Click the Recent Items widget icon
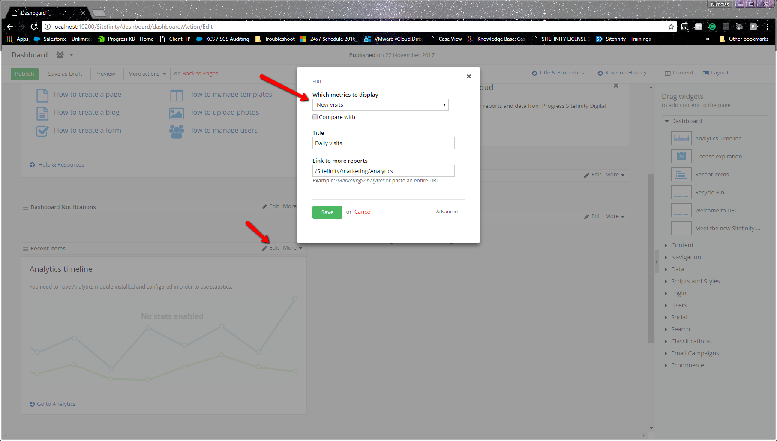The image size is (777, 441). [681, 174]
